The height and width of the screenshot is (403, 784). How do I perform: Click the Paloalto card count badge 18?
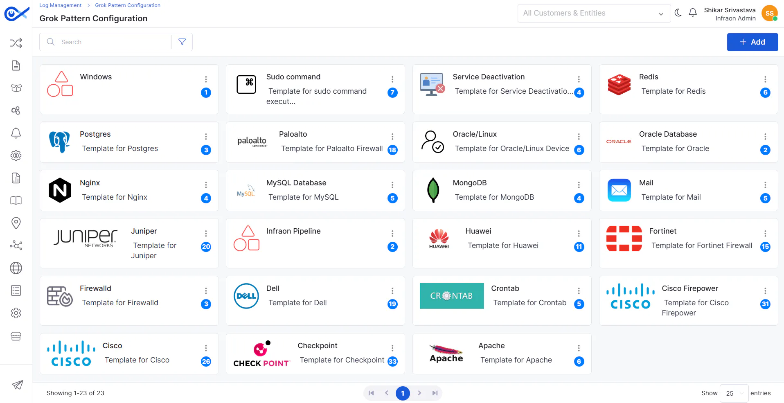(x=392, y=150)
